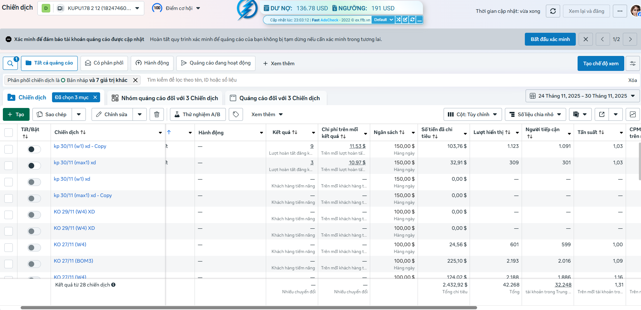Dismiss the verification banner with X
The height and width of the screenshot is (310, 641).
pos(586,39)
